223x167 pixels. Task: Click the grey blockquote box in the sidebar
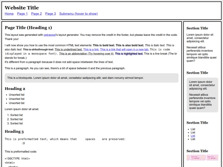click(x=202, y=95)
